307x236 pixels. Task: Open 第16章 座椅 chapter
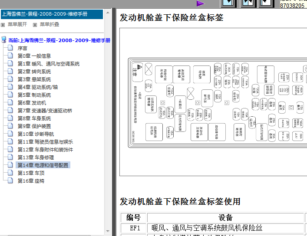pos(31,181)
